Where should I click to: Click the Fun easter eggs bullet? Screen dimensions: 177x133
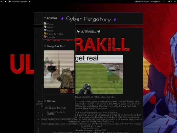coord(91,128)
